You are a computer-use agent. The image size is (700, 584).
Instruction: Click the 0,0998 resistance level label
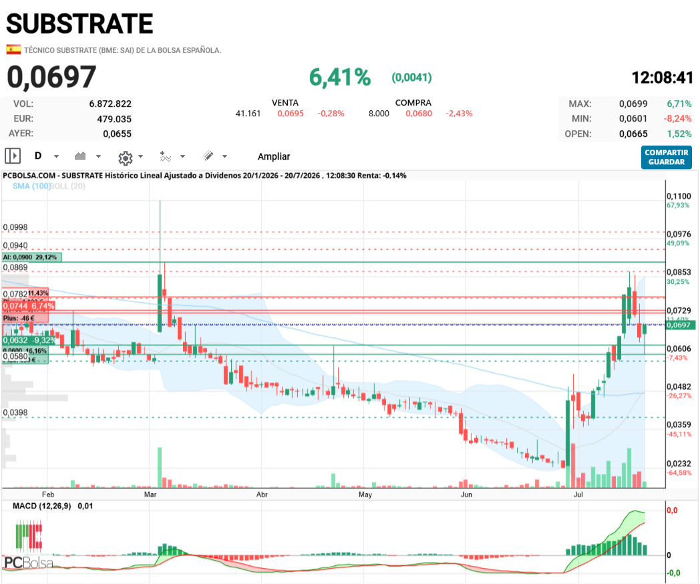[x=15, y=227]
